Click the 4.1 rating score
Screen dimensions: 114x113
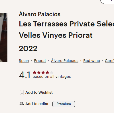pyautogui.click(x=25, y=75)
